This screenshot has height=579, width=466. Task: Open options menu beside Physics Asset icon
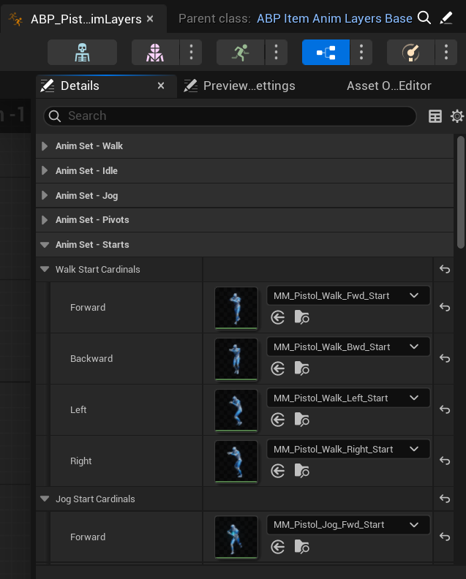point(446,53)
